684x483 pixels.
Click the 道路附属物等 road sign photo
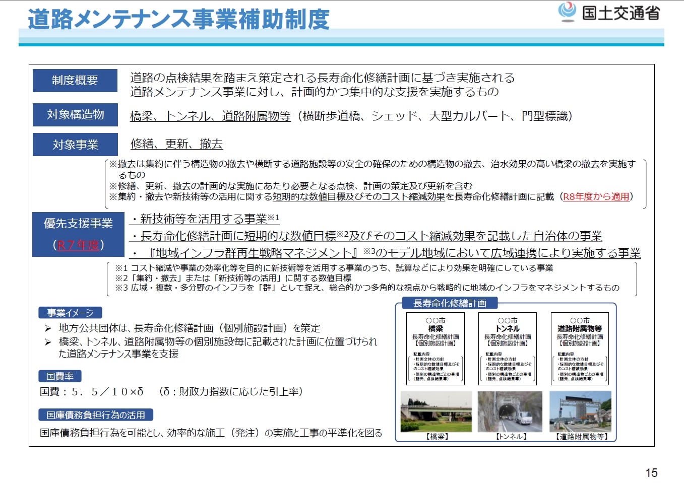pyautogui.click(x=580, y=411)
